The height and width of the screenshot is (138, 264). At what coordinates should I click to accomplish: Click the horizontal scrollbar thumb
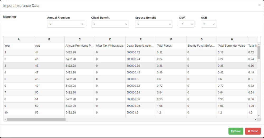coord(36,120)
